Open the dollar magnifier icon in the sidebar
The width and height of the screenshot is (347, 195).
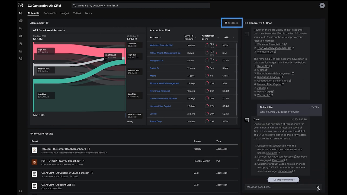[x=21, y=28]
